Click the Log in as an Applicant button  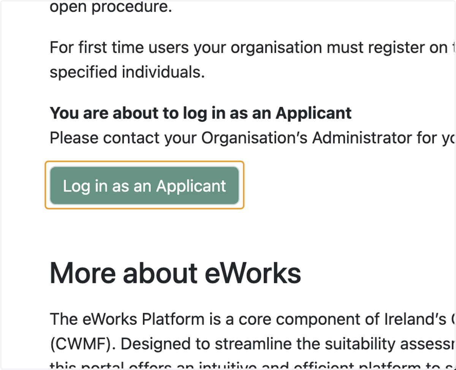pos(144,186)
